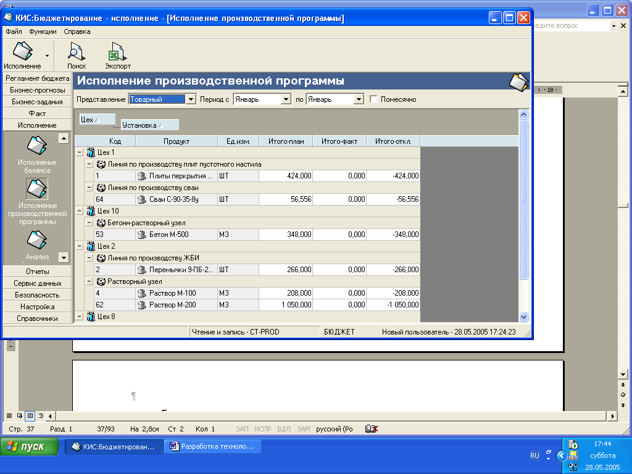Sort by the Итого-план column header
The width and height of the screenshot is (632, 474).
pos(286,141)
